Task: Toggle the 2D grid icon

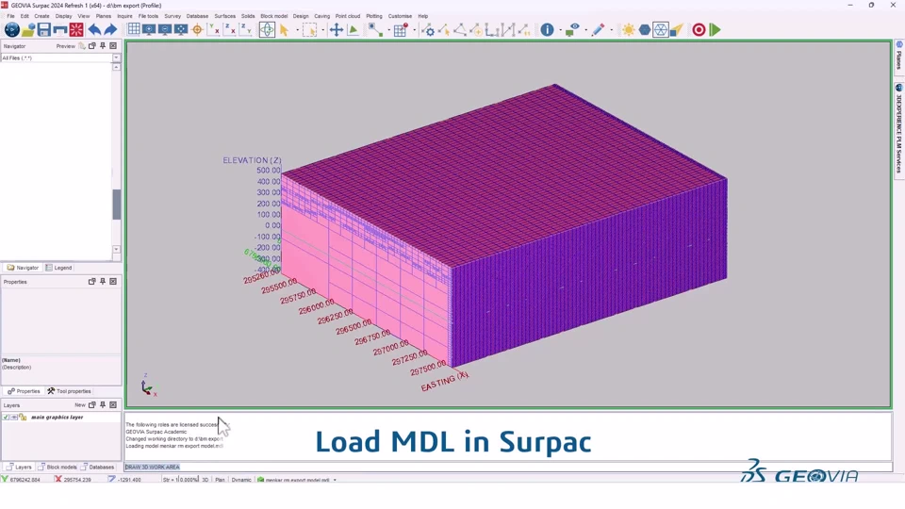Action: pos(133,29)
